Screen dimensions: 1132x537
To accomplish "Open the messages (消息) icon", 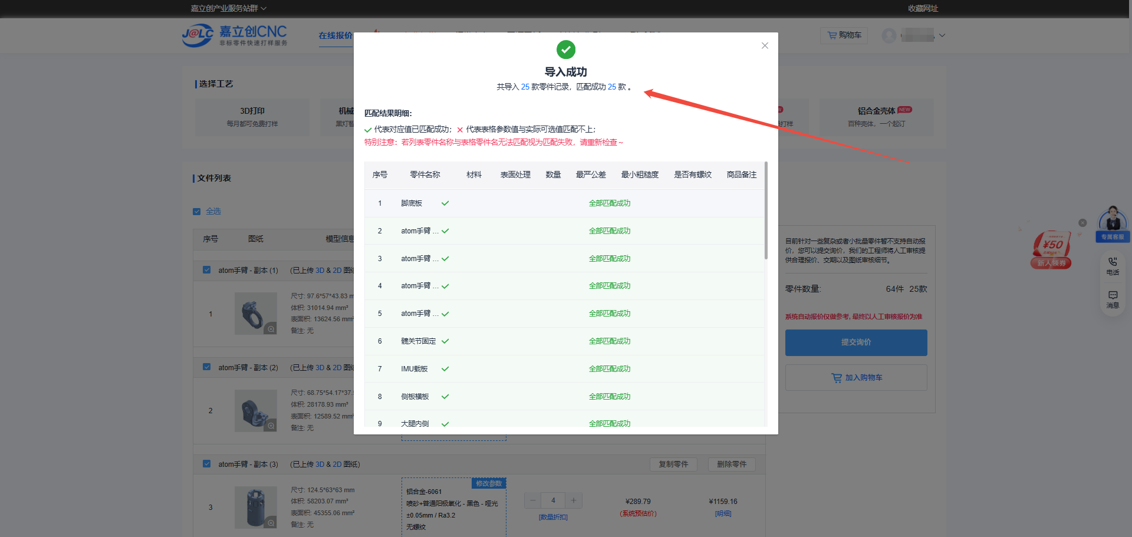I will (1113, 298).
